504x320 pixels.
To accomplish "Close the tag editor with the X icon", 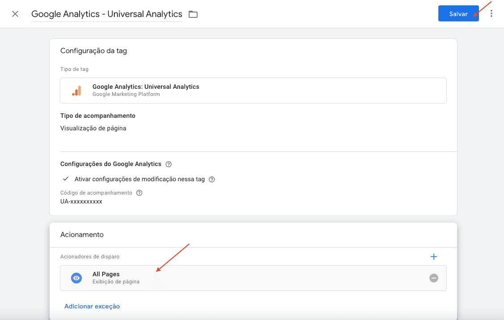I will (15, 14).
